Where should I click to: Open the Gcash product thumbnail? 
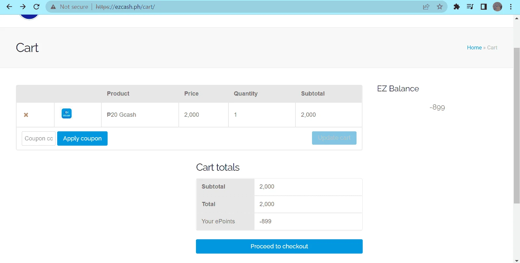[x=67, y=113]
